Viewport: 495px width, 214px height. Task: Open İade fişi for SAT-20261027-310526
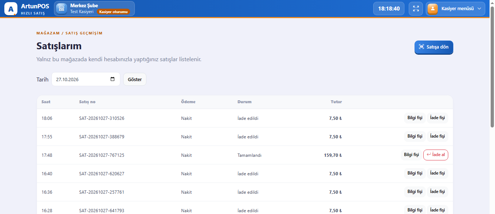coord(437,118)
